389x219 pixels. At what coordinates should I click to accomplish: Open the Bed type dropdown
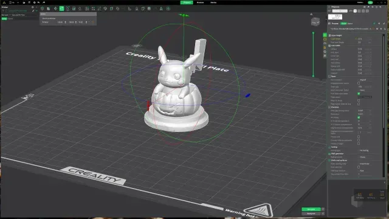(24, 15)
